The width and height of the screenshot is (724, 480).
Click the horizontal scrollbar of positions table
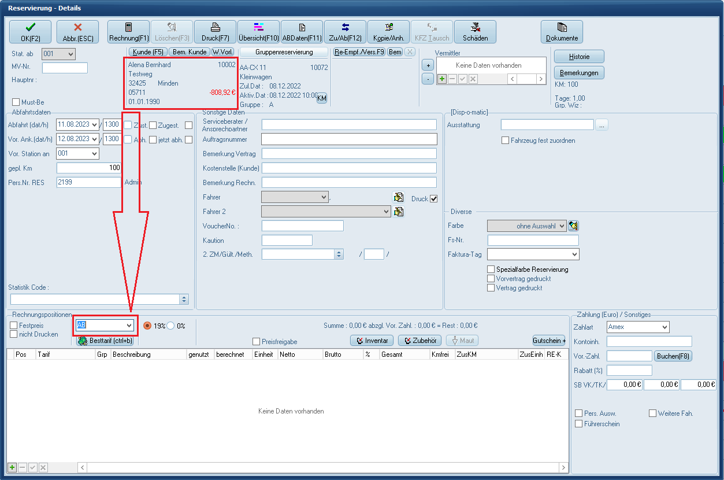coord(324,467)
